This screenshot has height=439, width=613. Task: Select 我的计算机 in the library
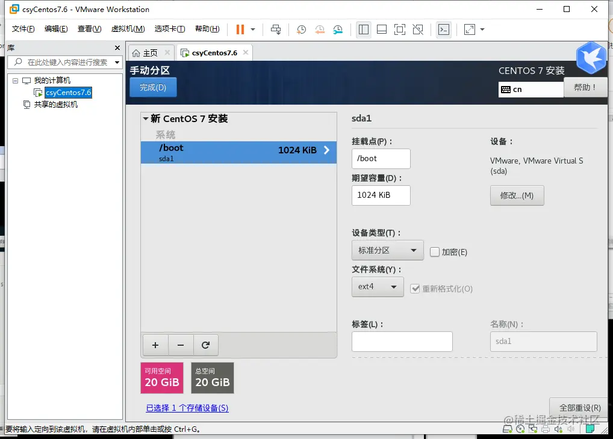tap(52, 81)
